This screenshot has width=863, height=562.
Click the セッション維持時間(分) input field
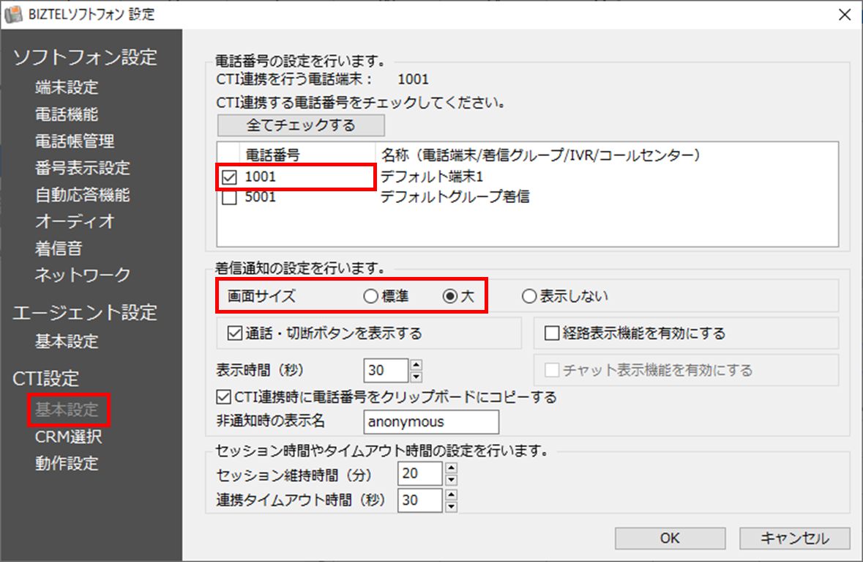tap(420, 474)
